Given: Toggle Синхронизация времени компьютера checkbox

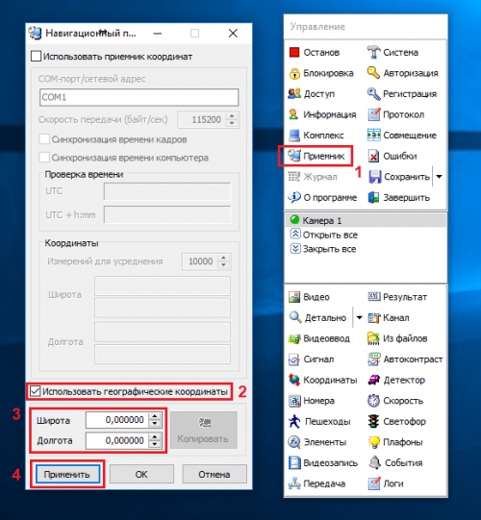Looking at the screenshot, I should [44, 158].
